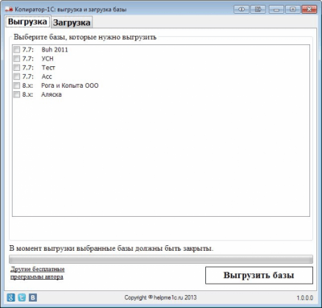Tick the Buh 2011 checkbox
Screen dimensions: 322x308
pyautogui.click(x=17, y=49)
